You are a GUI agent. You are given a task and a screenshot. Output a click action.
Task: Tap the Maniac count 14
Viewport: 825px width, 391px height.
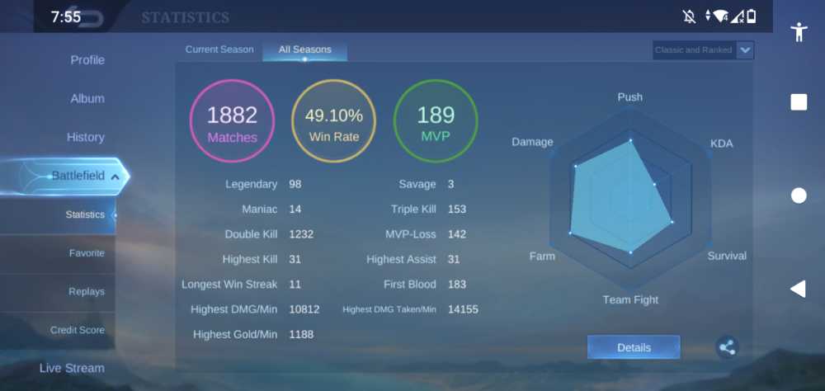[x=295, y=210]
